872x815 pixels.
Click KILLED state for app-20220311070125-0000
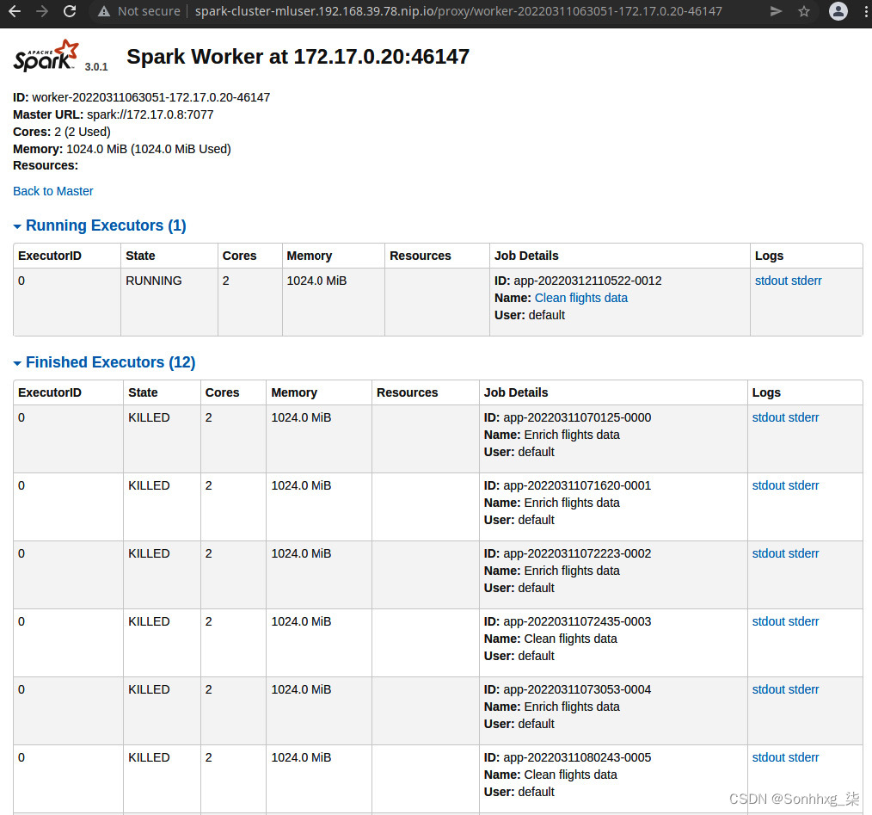coord(149,417)
